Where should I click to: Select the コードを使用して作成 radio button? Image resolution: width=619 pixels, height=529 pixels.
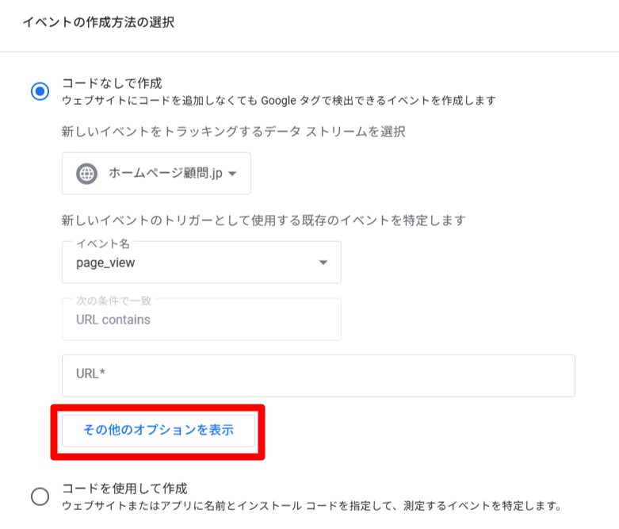[x=40, y=496]
